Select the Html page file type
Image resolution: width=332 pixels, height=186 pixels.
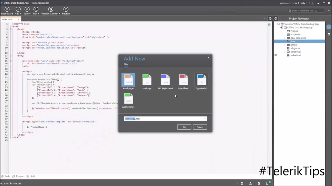[x=128, y=82]
